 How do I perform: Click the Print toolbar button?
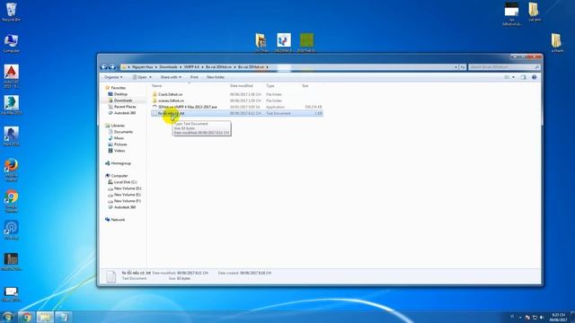click(x=194, y=77)
